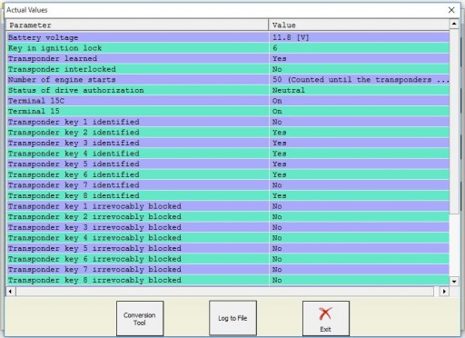The width and height of the screenshot is (465, 338).
Task: Select Transponder key 4 irrevocably blocked row
Action: pyautogui.click(x=228, y=238)
